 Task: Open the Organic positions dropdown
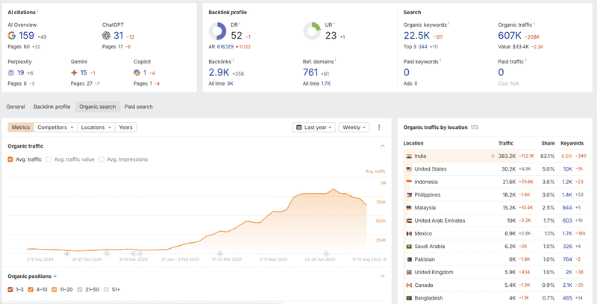(32, 276)
